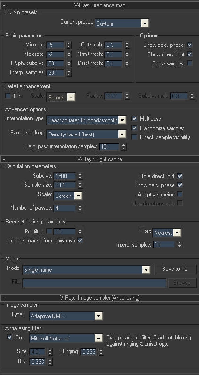Open the light cache Mode dropdown
The height and width of the screenshot is (375, 199).
tap(86, 270)
